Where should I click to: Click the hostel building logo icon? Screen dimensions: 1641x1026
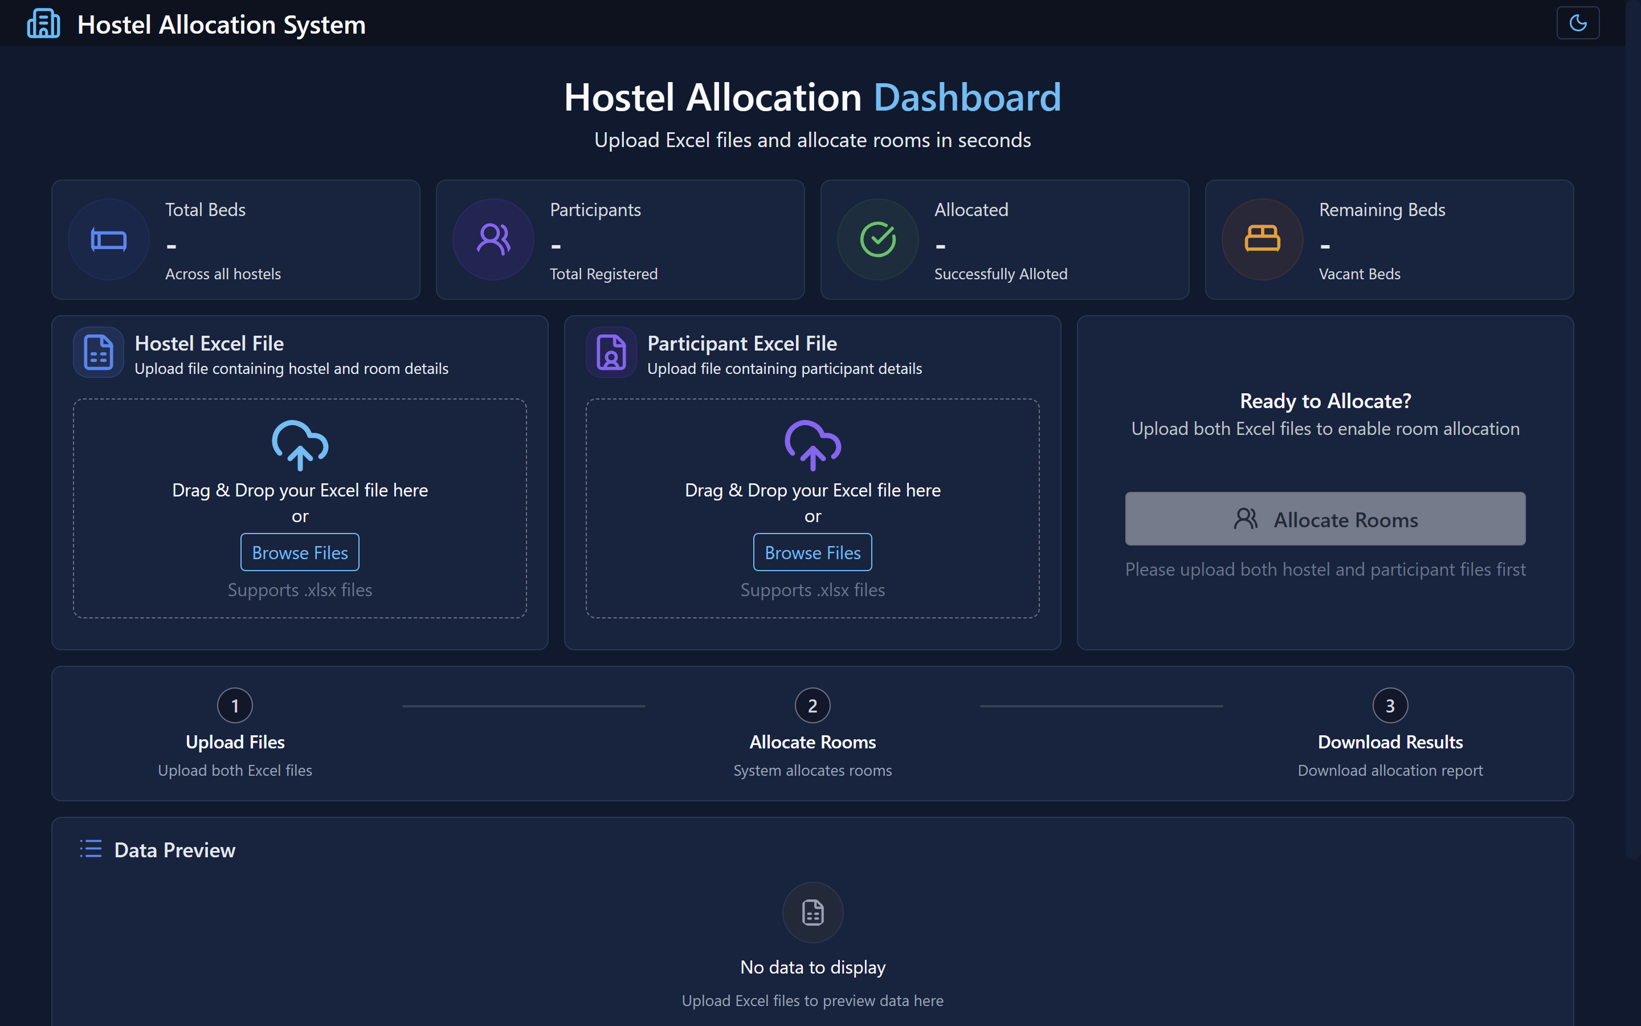click(x=43, y=24)
